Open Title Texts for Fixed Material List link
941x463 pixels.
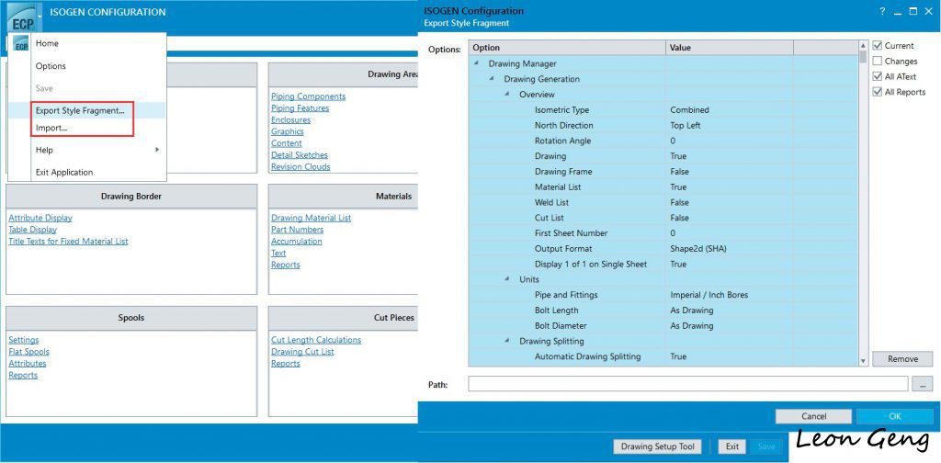68,241
